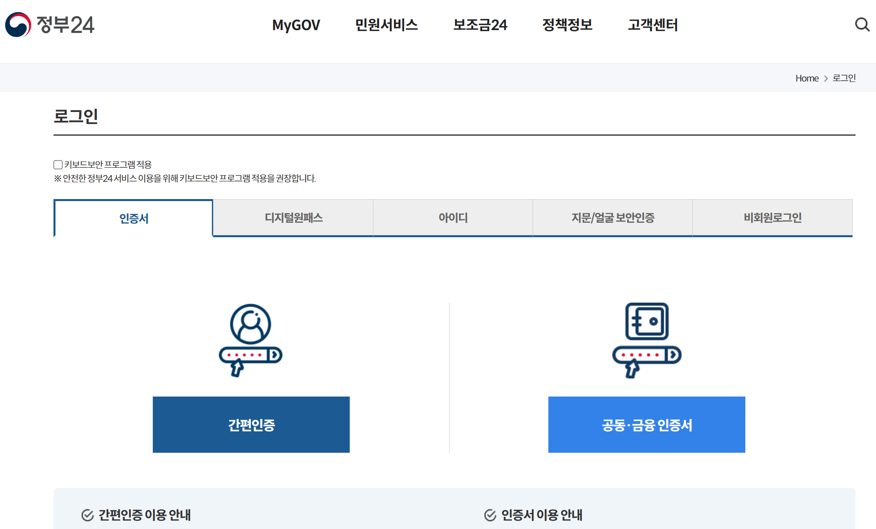This screenshot has width=876, height=529.
Task: Open the MyGOV menu
Action: (x=296, y=25)
